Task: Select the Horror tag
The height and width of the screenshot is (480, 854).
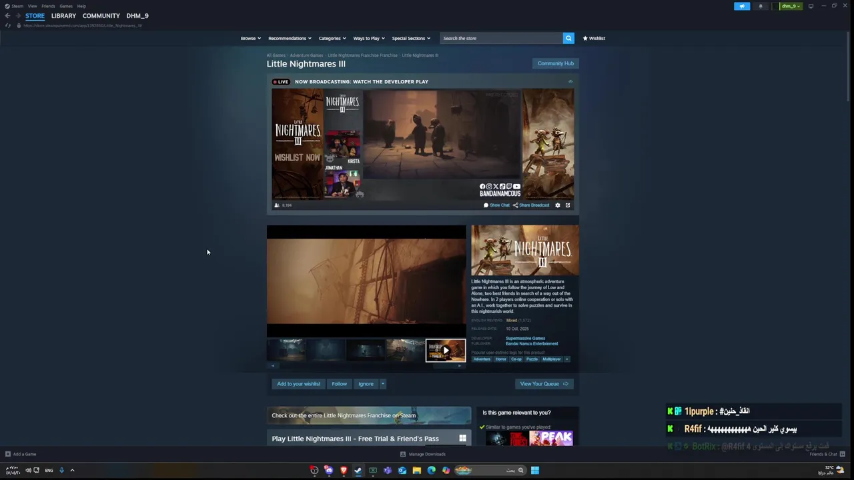Action: (500, 359)
